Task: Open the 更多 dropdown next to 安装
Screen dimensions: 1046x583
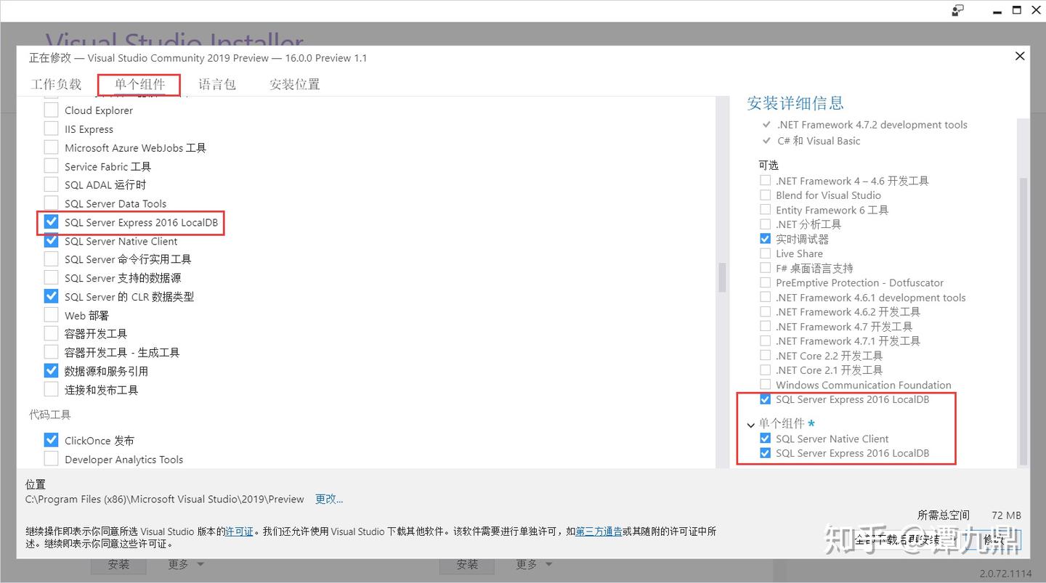Action: (533, 564)
